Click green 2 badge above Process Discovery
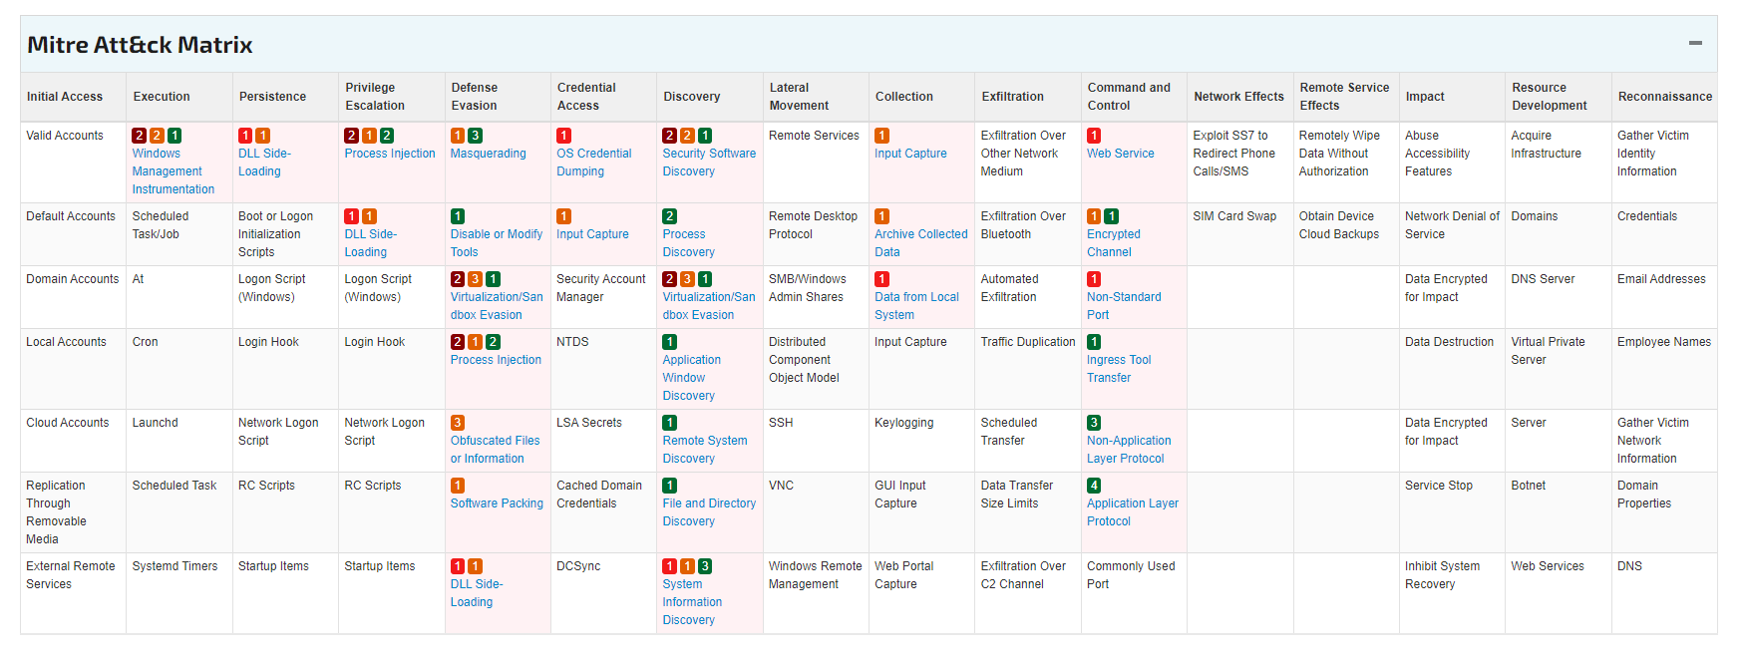The width and height of the screenshot is (1746, 668). point(670,216)
